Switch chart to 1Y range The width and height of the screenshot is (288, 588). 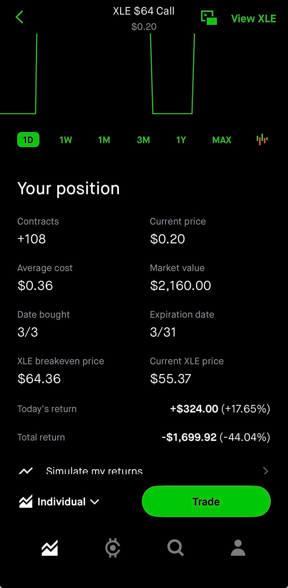181,140
